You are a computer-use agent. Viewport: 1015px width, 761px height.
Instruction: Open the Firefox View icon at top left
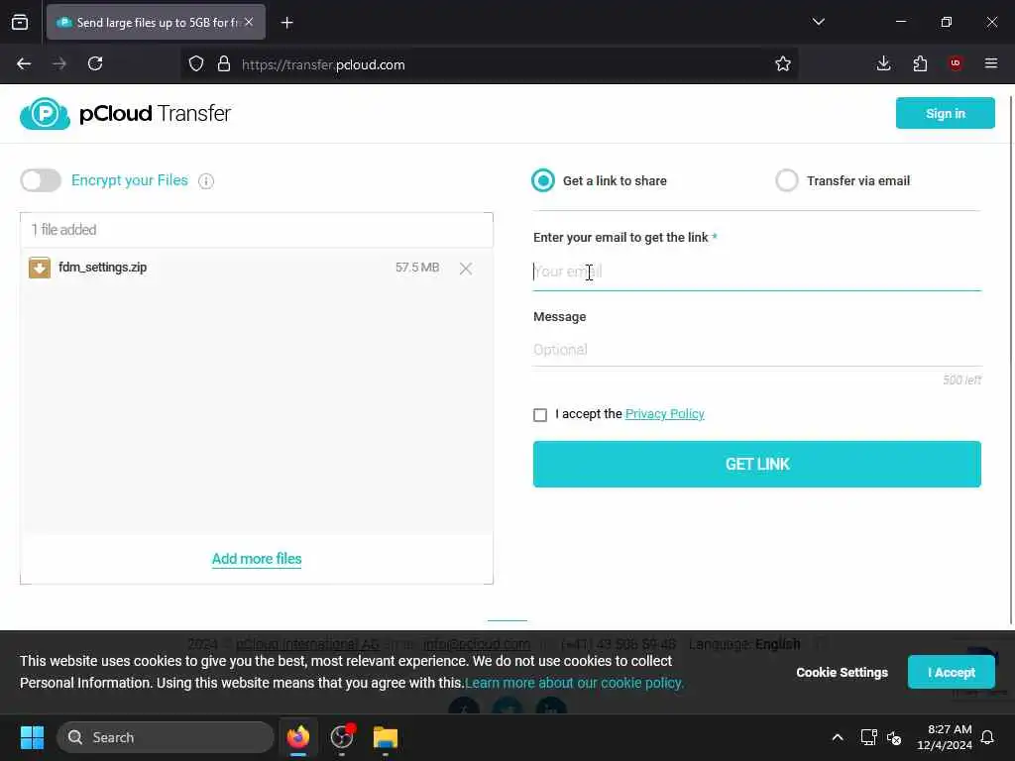click(x=20, y=22)
